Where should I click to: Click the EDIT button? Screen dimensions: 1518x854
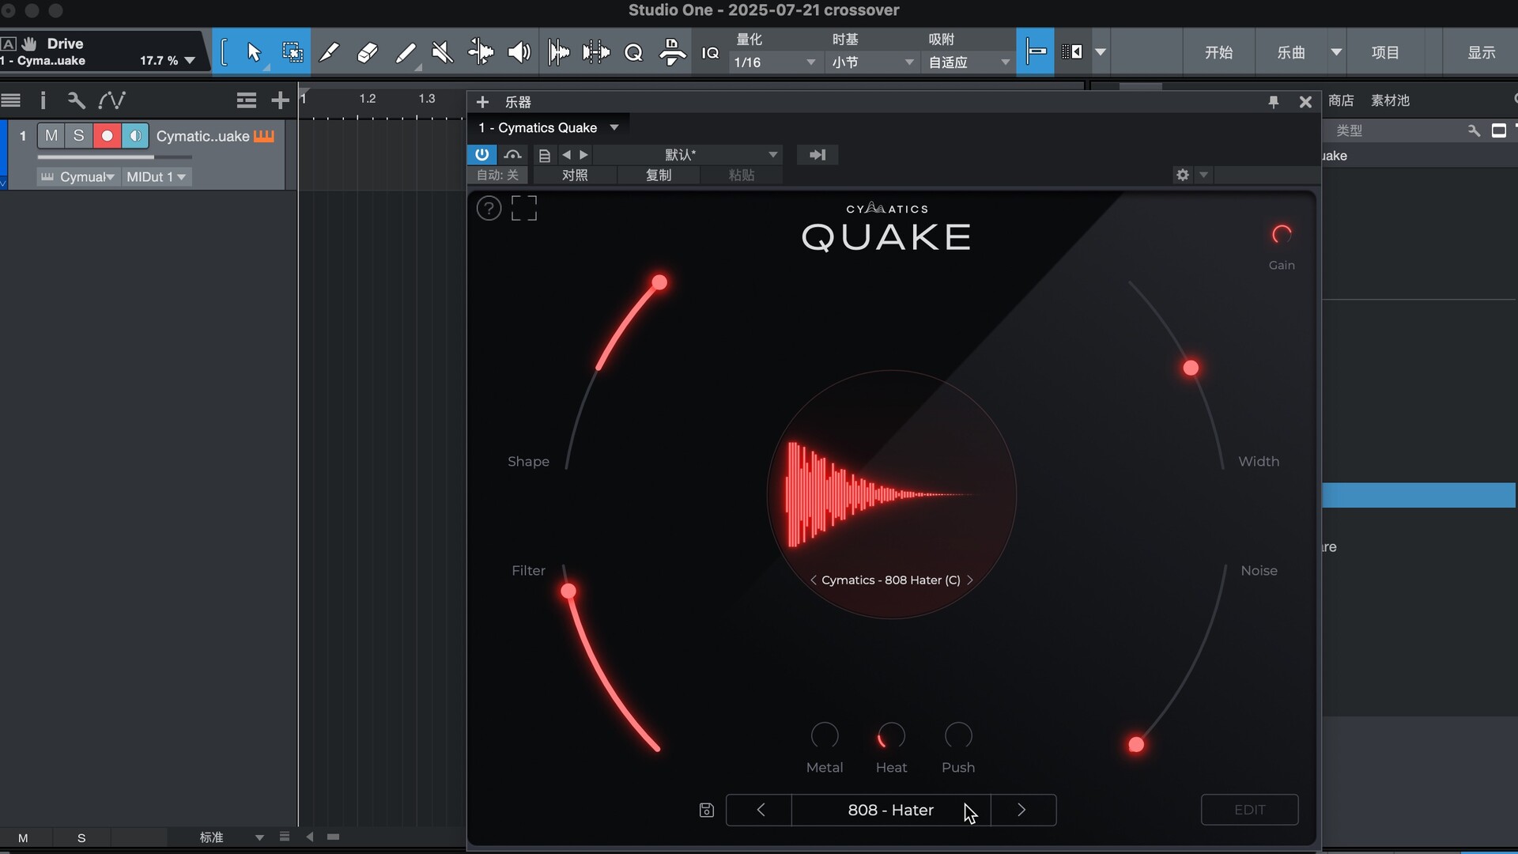pyautogui.click(x=1249, y=810)
